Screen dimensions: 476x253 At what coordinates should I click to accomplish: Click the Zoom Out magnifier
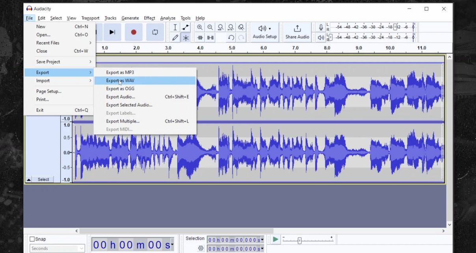pyautogui.click(x=210, y=27)
